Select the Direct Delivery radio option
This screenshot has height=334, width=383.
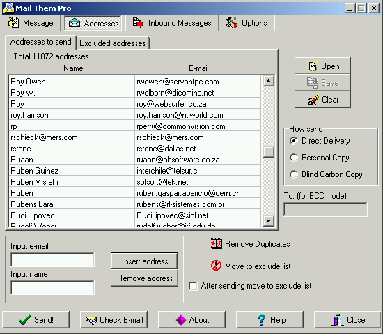[x=294, y=141]
